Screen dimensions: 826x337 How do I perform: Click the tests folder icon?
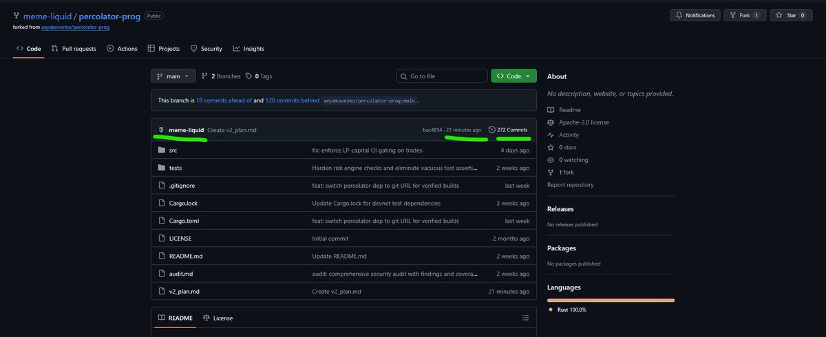coord(162,168)
